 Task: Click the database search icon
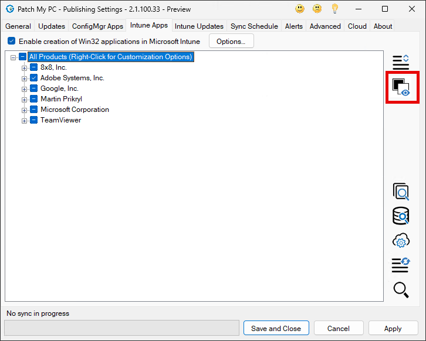[401, 216]
